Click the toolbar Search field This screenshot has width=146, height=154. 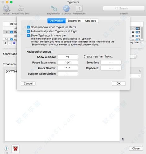pyautogui.click(x=124, y=8)
